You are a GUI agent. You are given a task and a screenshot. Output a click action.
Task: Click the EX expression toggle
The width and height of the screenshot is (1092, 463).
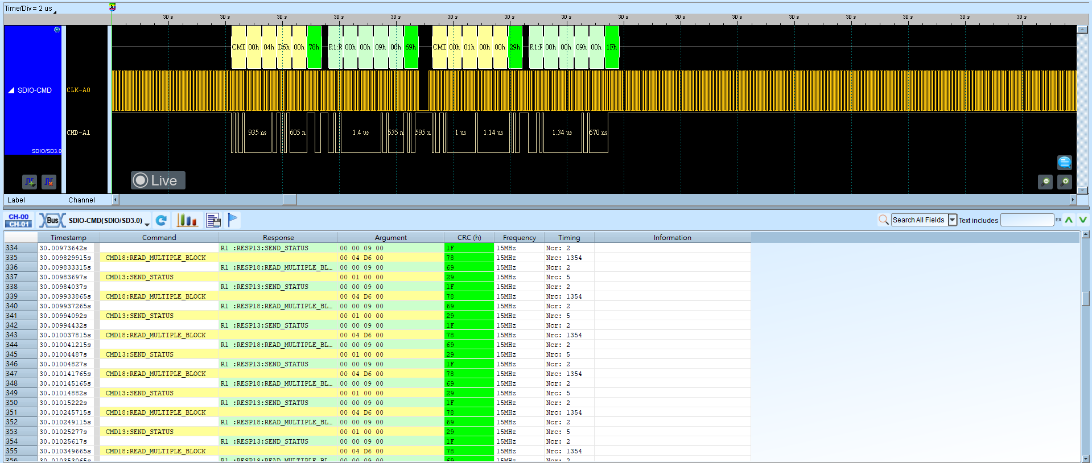tap(1058, 220)
